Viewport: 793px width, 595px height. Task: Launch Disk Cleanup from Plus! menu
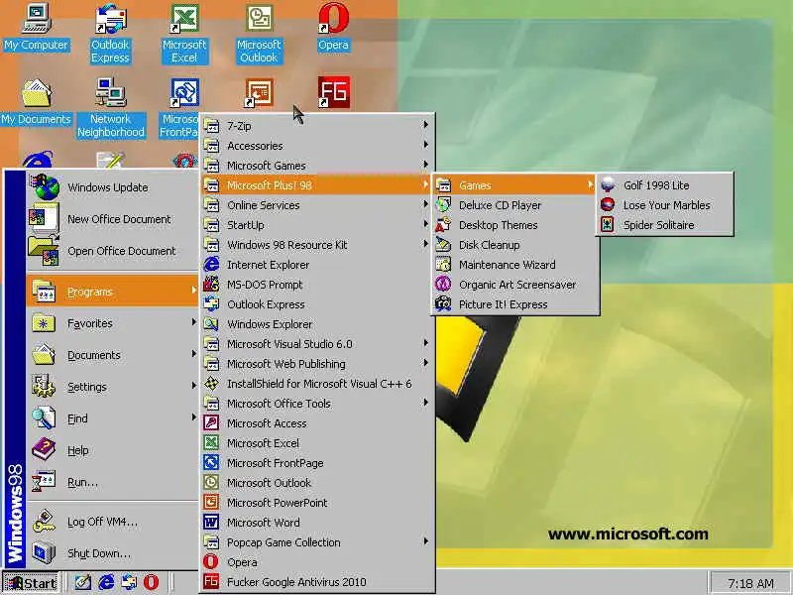click(514, 244)
